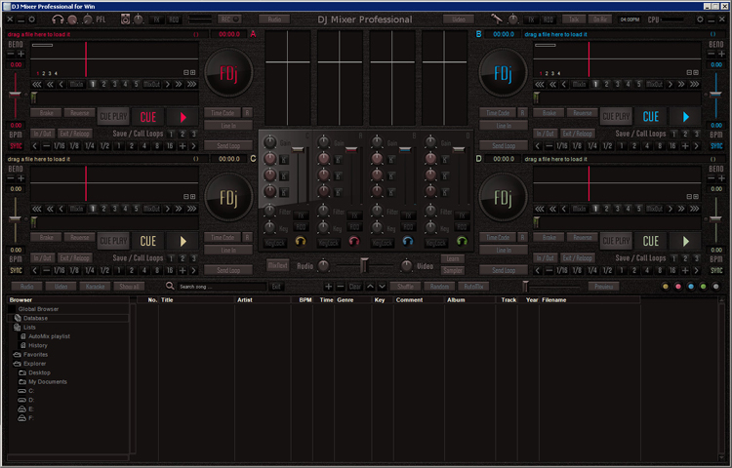Click the AutoMix button
Screen dimensions: 732x468
click(473, 287)
